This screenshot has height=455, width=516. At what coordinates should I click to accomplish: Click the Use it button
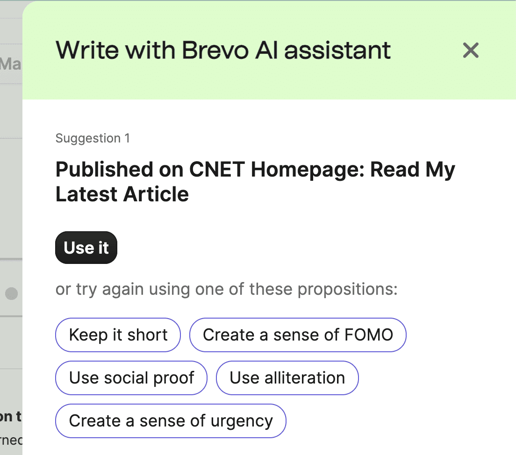(x=86, y=248)
